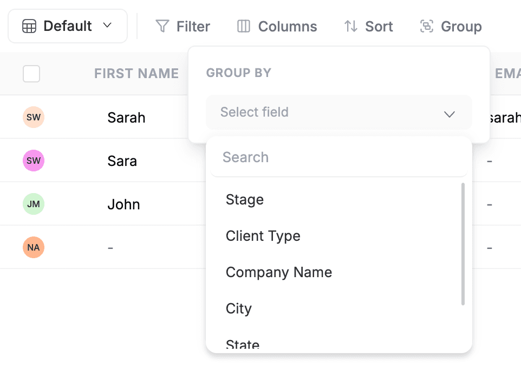Toggle the select-all checkbox in the header
The width and height of the screenshot is (521, 384).
[x=31, y=73]
